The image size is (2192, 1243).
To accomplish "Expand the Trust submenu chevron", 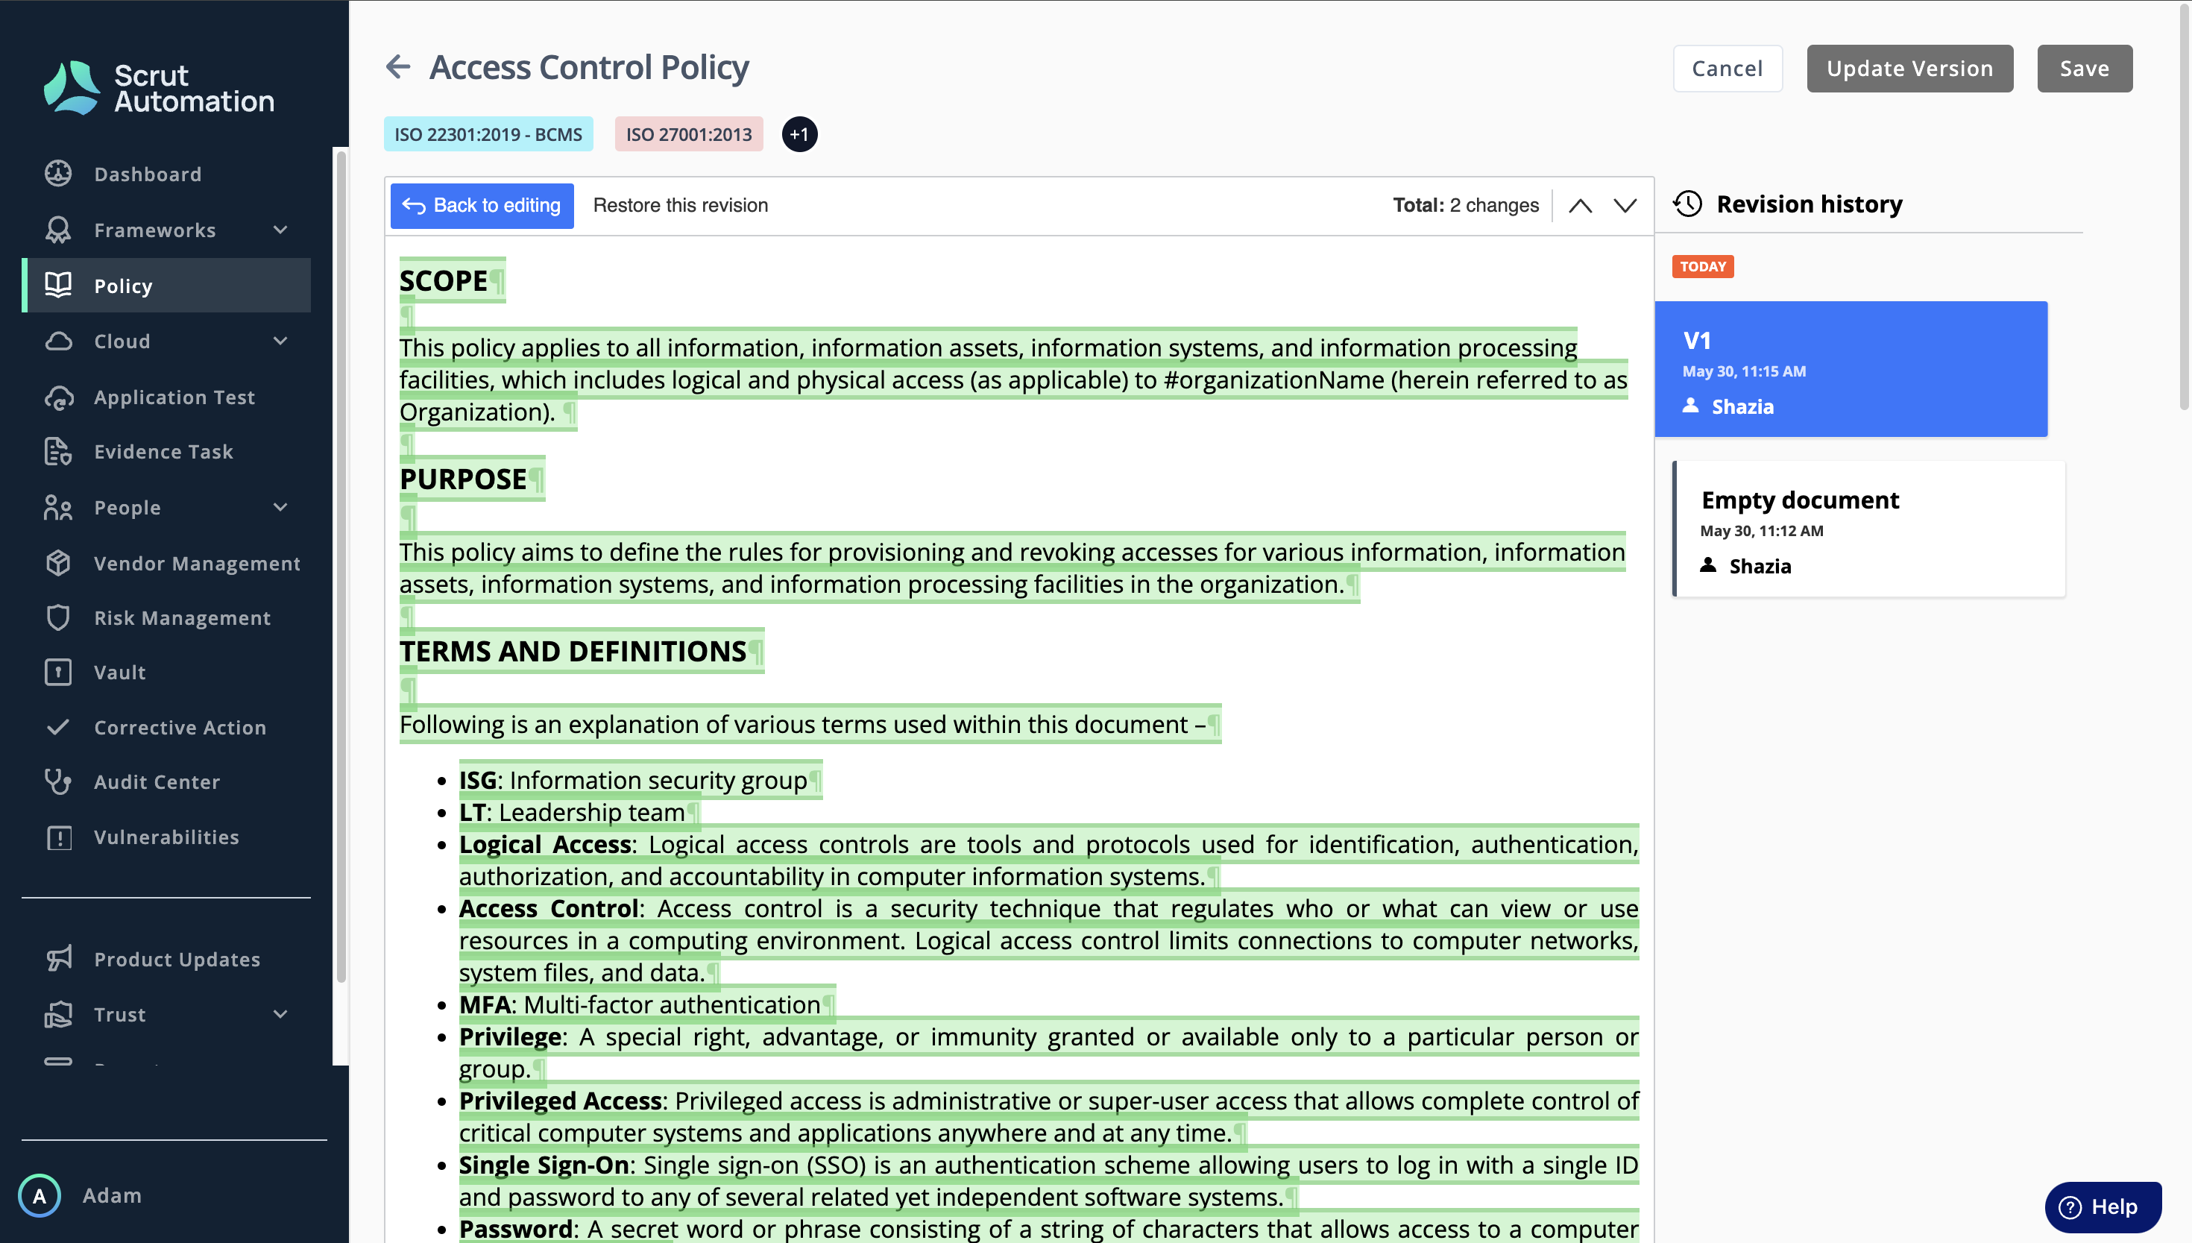I will tap(281, 1014).
